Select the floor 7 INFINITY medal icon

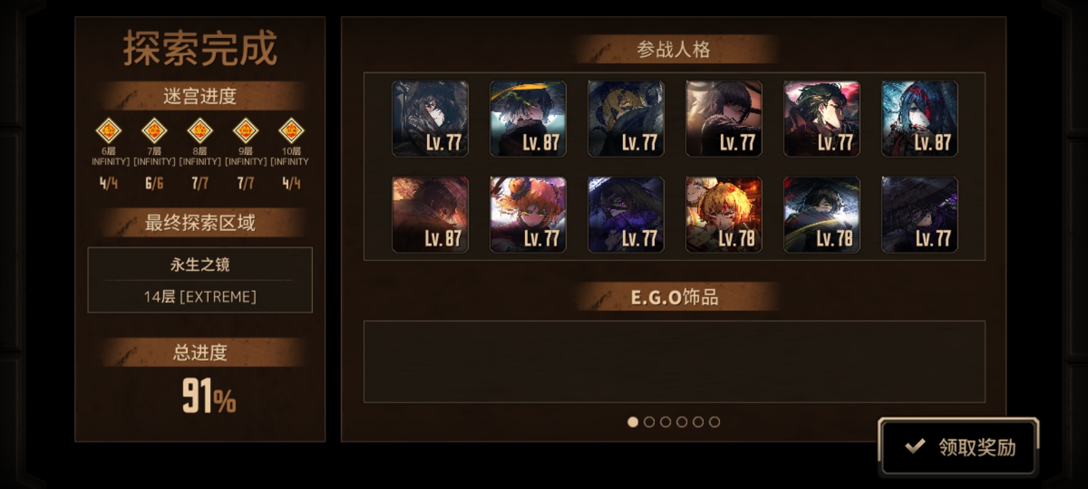click(x=154, y=130)
